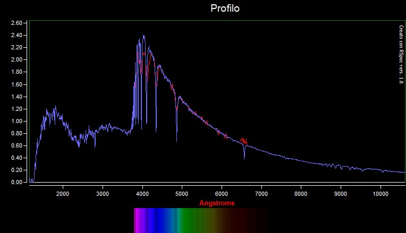Click the red reference curve segment near 6500
406x233 pixels.
(x=243, y=141)
